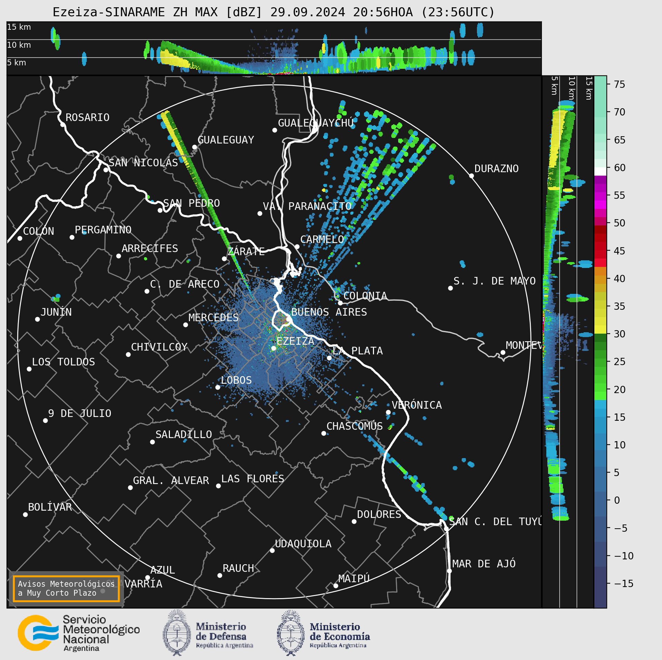Click the LAS FLORES city label
662x660 pixels.
pos(252,478)
